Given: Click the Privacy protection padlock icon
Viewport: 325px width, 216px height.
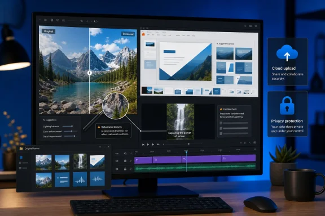Looking at the screenshot, I should [x=287, y=106].
